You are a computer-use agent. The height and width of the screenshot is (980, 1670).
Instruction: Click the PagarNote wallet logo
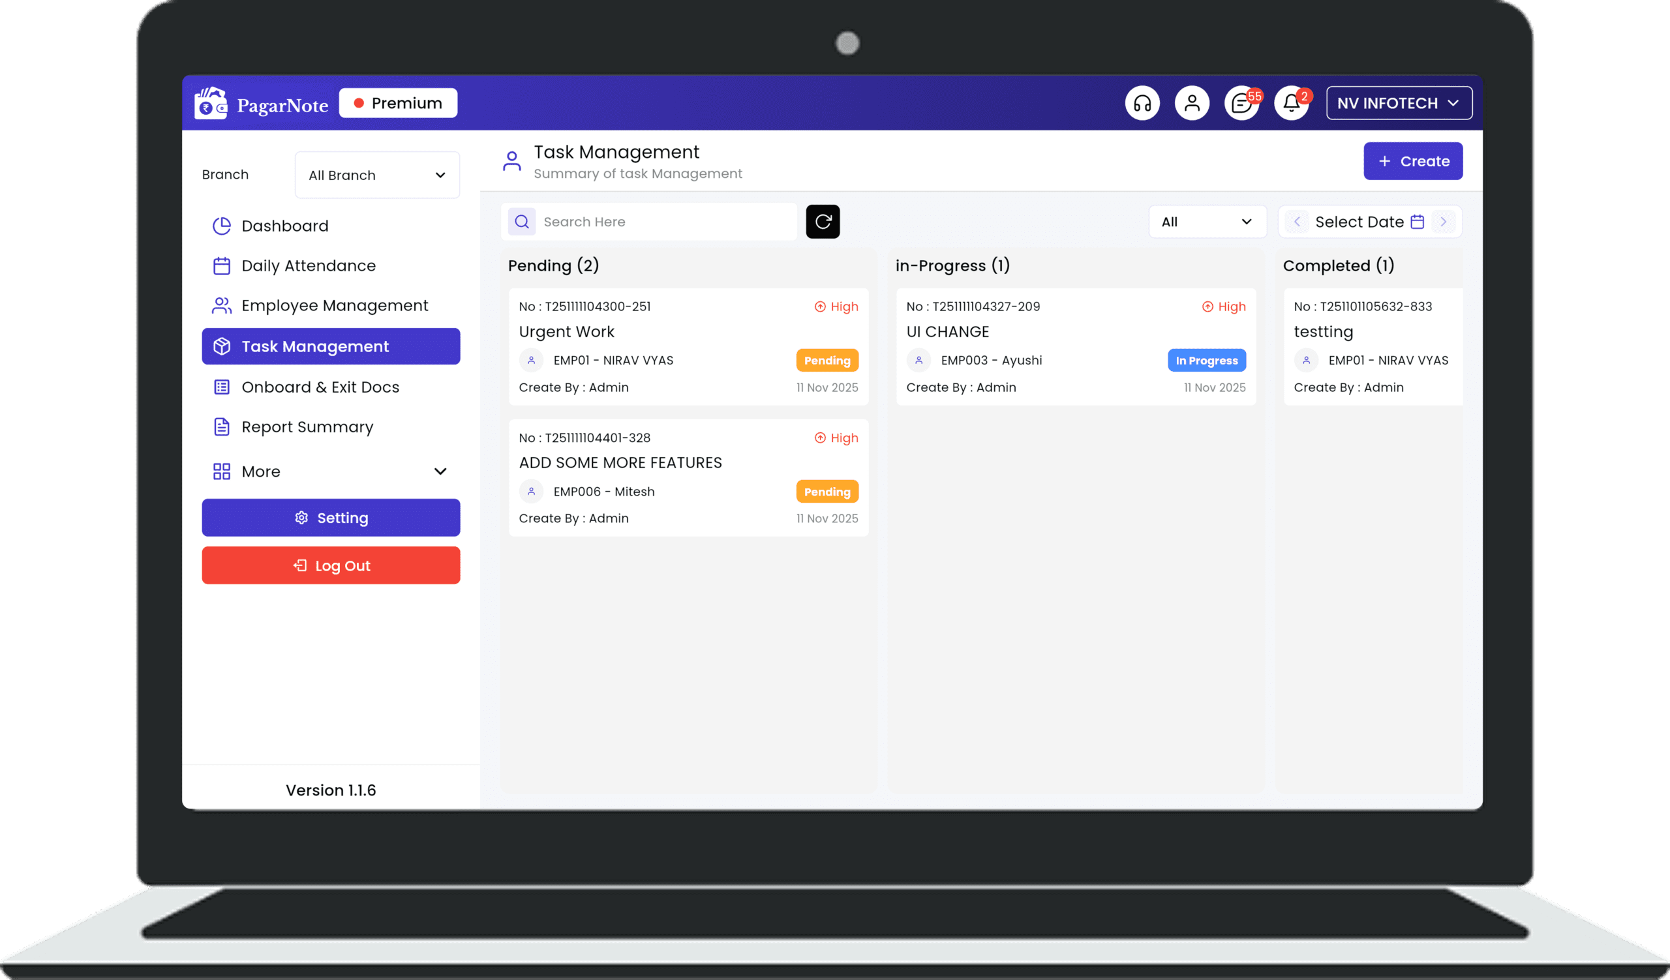[211, 103]
